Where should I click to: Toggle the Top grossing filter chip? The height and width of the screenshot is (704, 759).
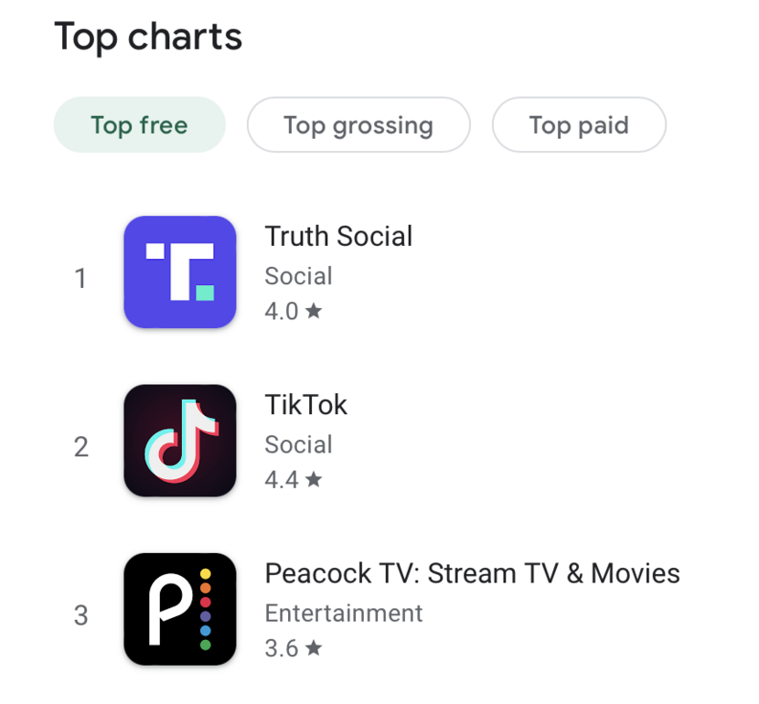(x=358, y=124)
